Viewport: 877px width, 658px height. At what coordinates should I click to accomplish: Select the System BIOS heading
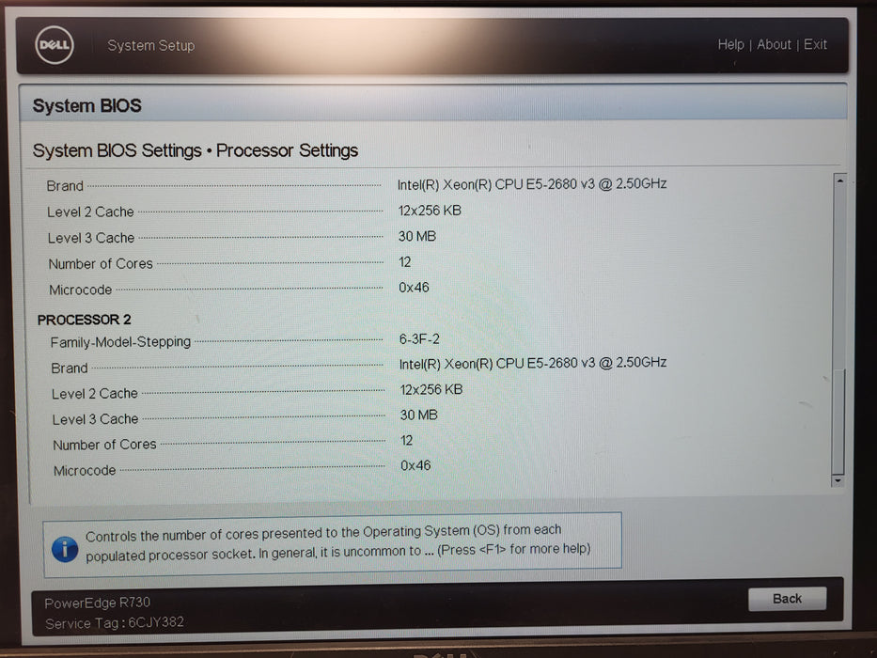pos(86,105)
